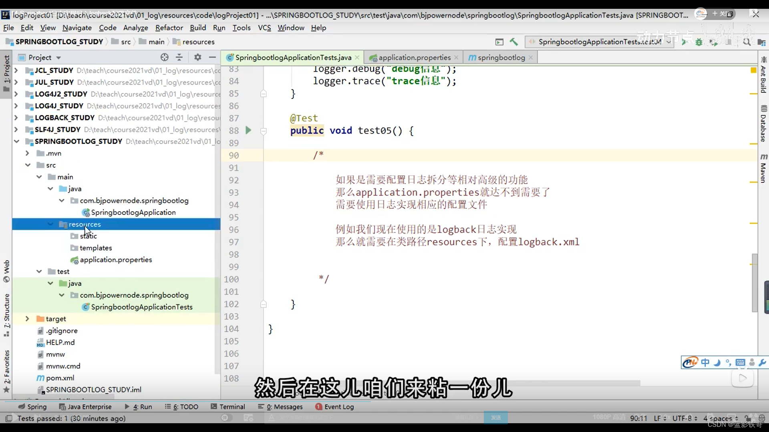The image size is (769, 432).
Task: Expand the LOG4J2_STUDY module
Action: tap(16, 94)
